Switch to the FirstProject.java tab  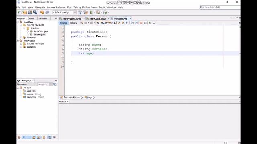coord(71,19)
